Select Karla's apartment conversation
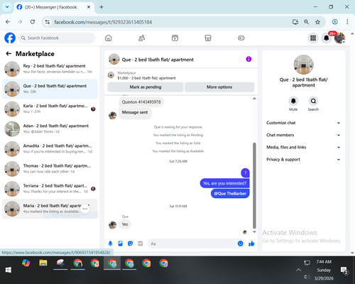Image resolution: width=355 pixels, height=284 pixels. (50, 109)
